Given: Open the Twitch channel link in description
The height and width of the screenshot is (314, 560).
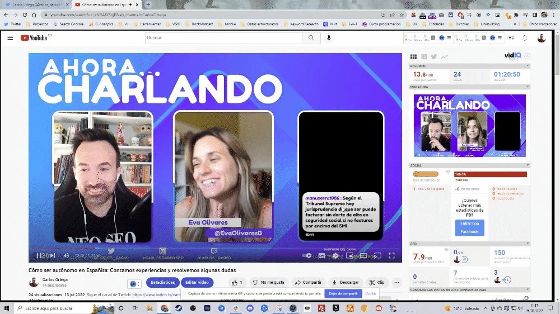Looking at the screenshot, I should (157, 295).
